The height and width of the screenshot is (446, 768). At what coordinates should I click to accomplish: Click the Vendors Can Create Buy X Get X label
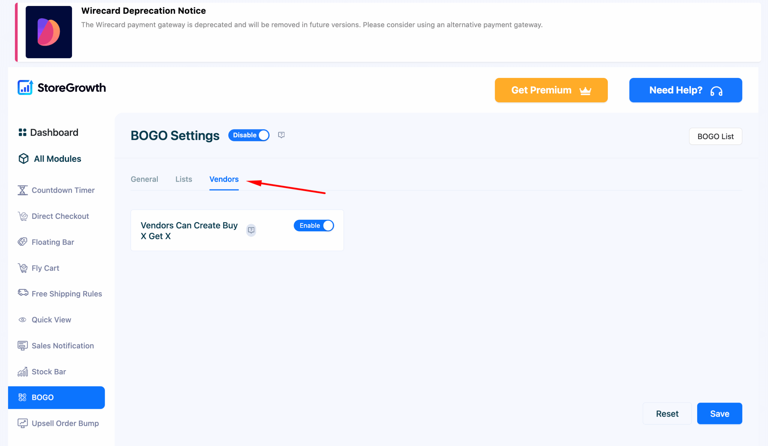pyautogui.click(x=189, y=230)
